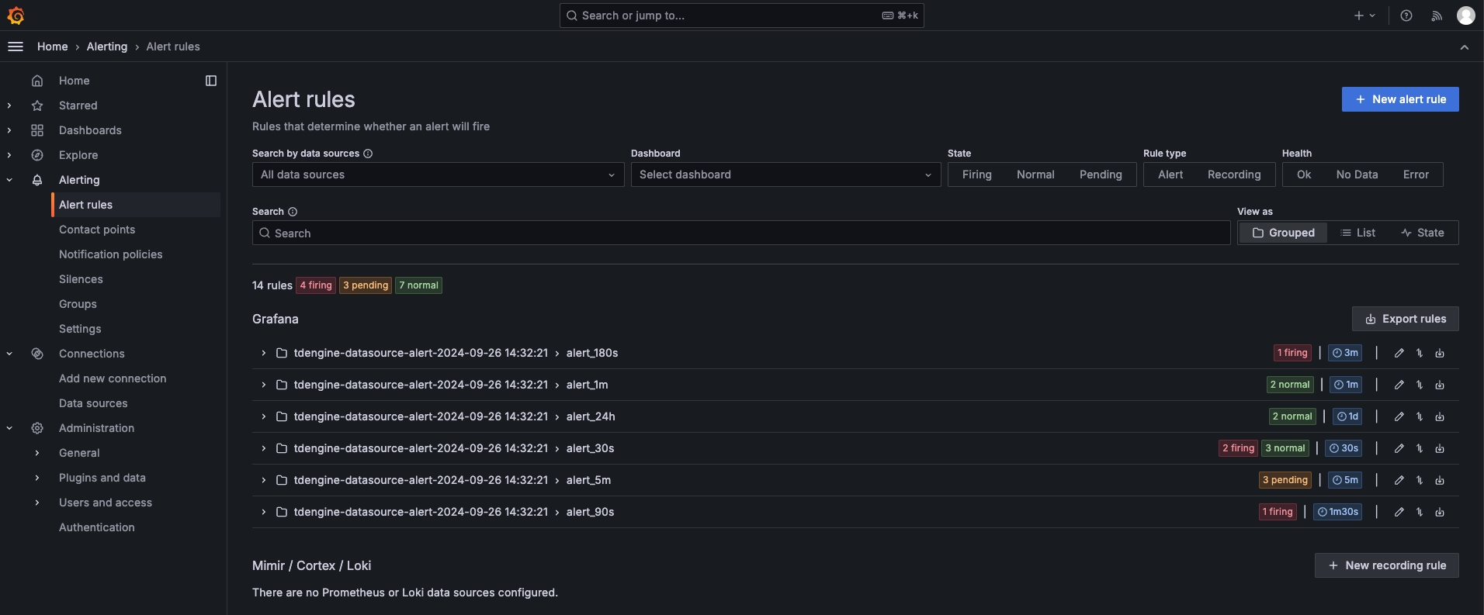1484x615 pixels.
Task: Filter rules by Firing state
Action: pos(977,174)
